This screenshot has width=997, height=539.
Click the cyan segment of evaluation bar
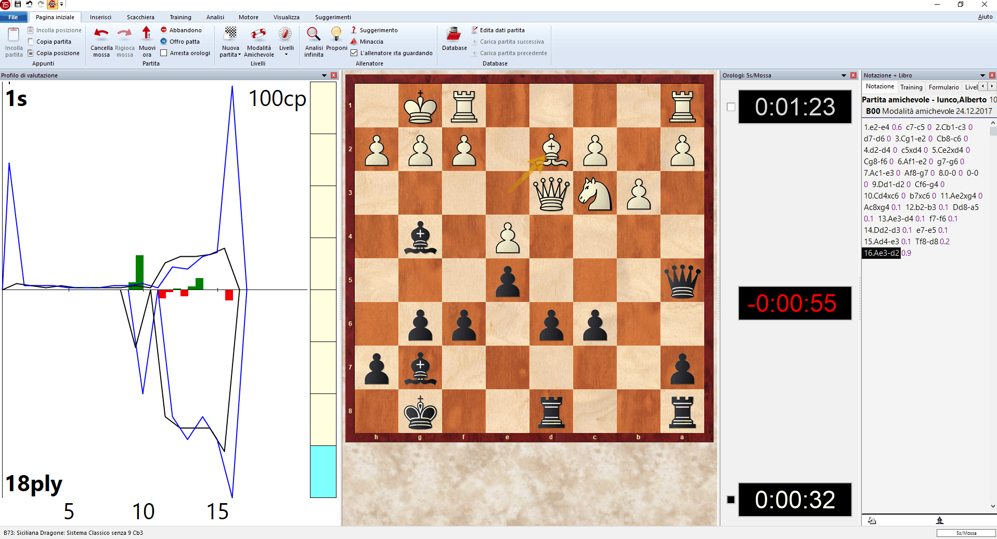[x=323, y=471]
